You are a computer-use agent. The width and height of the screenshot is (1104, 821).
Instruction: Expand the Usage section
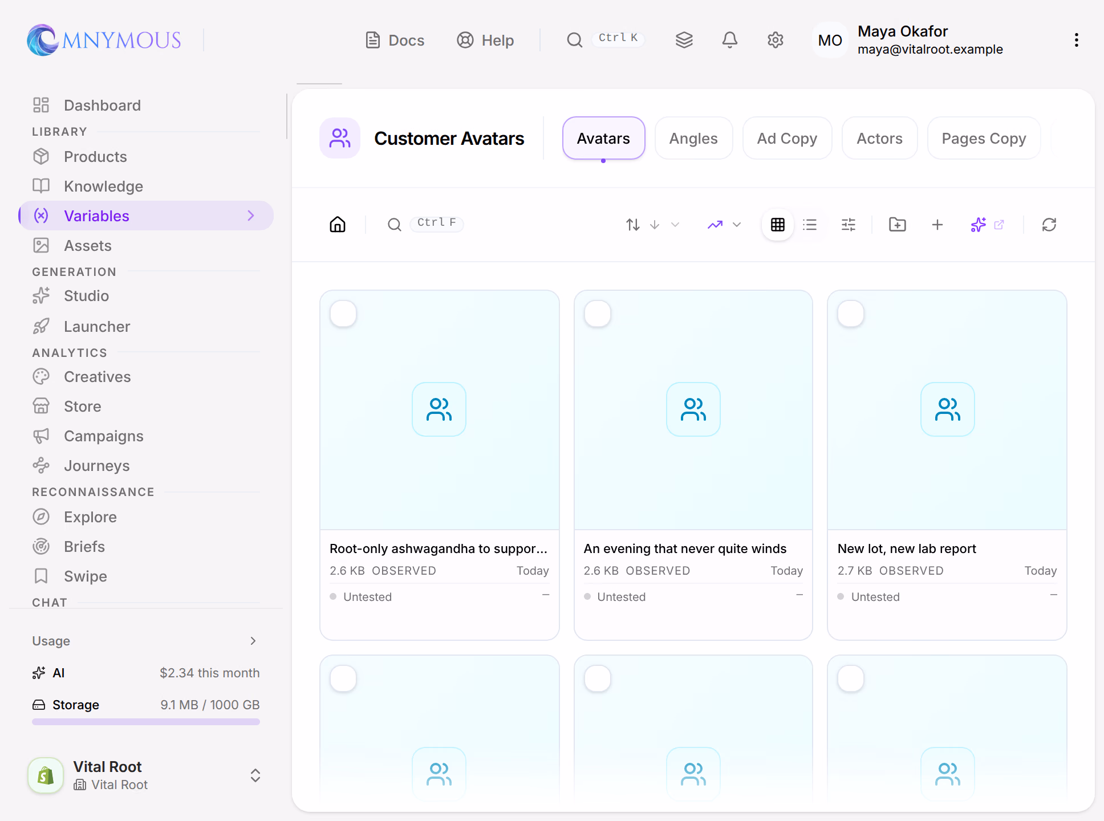click(x=146, y=641)
